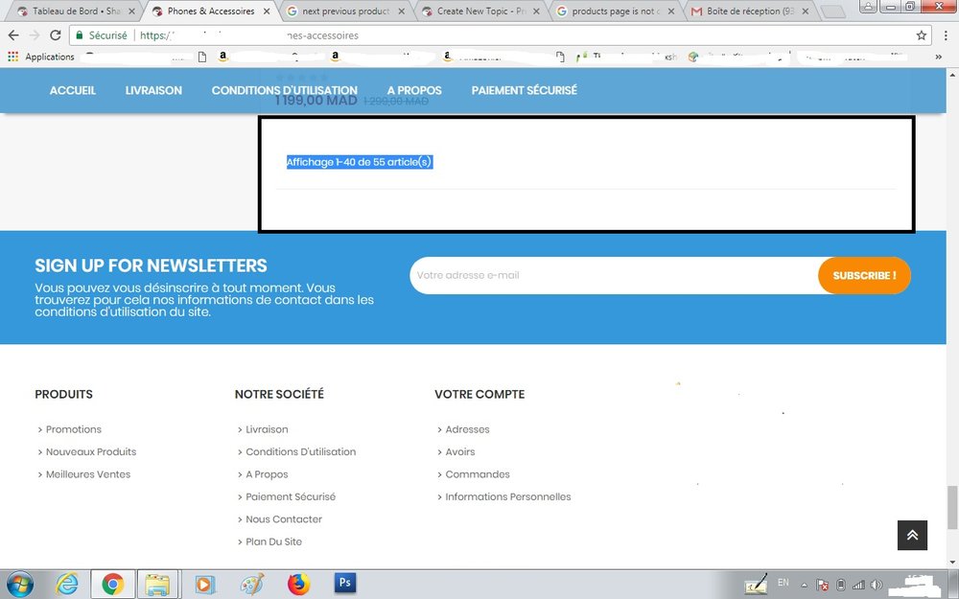Image resolution: width=959 pixels, height=599 pixels.
Task: Open the Informations Personnelles account link
Action: (507, 496)
